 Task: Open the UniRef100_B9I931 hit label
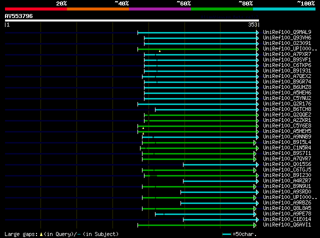coord(287,71)
